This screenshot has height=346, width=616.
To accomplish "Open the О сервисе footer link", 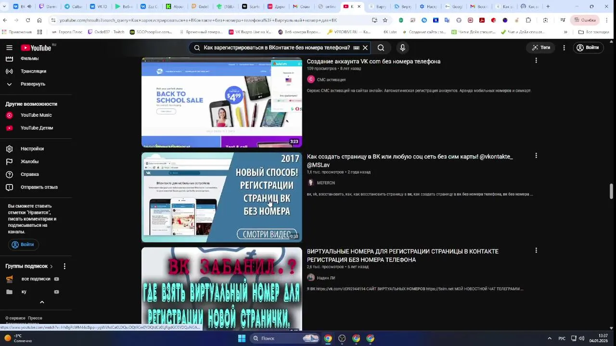I will click(x=15, y=318).
